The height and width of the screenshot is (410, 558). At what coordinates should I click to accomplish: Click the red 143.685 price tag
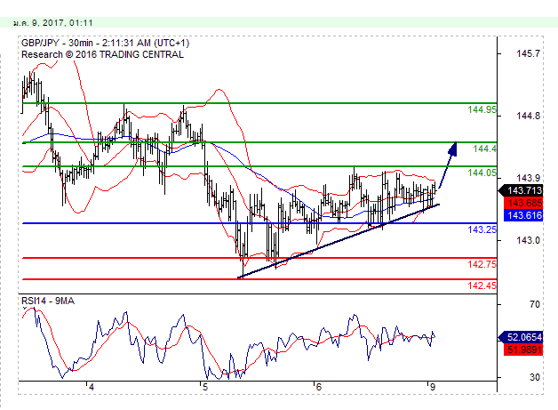tap(523, 203)
